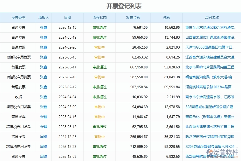This screenshot has width=241, height=161.
Task: Click the 税额 column header
Action: 166,17
